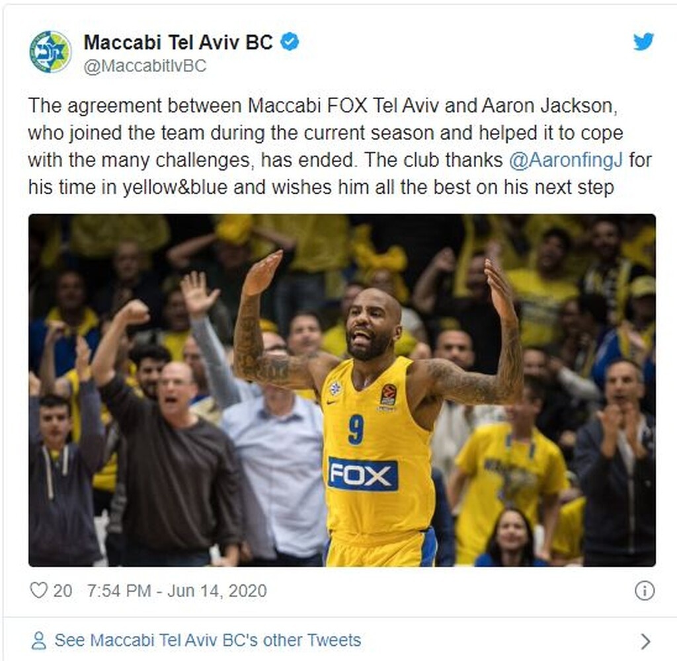Visit the @MaccabitlvBC handle
The height and width of the screenshot is (661, 677).
[x=145, y=66]
